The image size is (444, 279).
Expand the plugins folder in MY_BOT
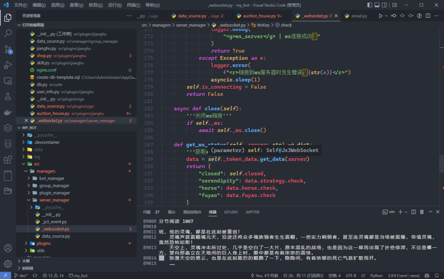(x=26, y=243)
